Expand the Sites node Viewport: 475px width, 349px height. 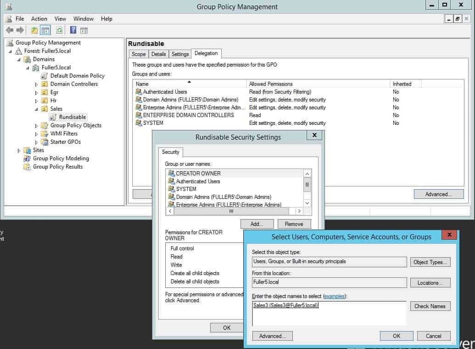pyautogui.click(x=19, y=151)
